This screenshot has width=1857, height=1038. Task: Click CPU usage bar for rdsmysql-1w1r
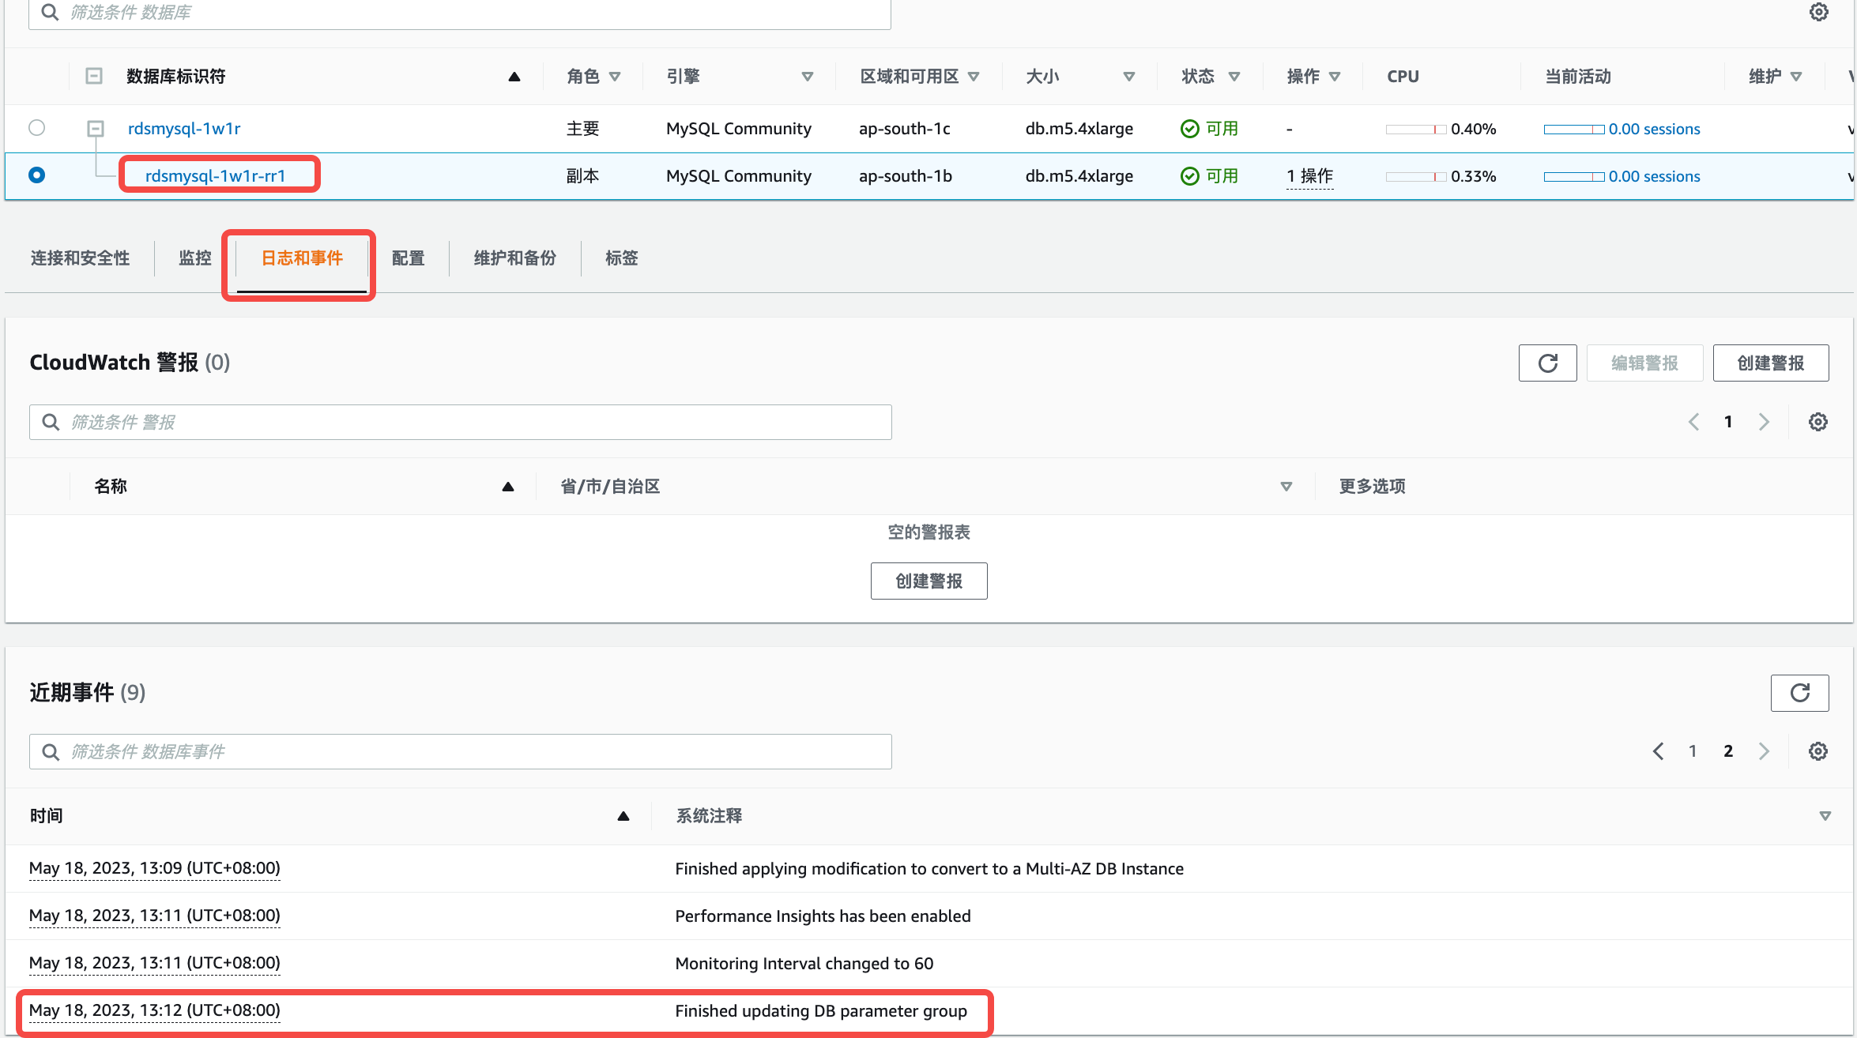(x=1415, y=130)
